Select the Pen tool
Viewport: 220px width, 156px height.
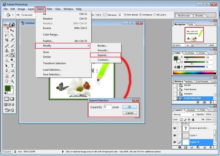7,71
